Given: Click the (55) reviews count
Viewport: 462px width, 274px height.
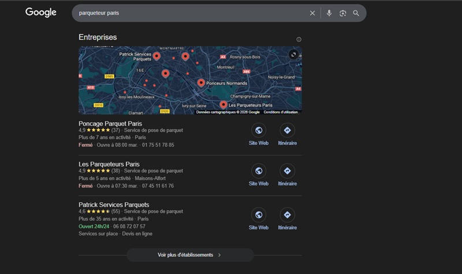Looking at the screenshot, I should point(115,211).
